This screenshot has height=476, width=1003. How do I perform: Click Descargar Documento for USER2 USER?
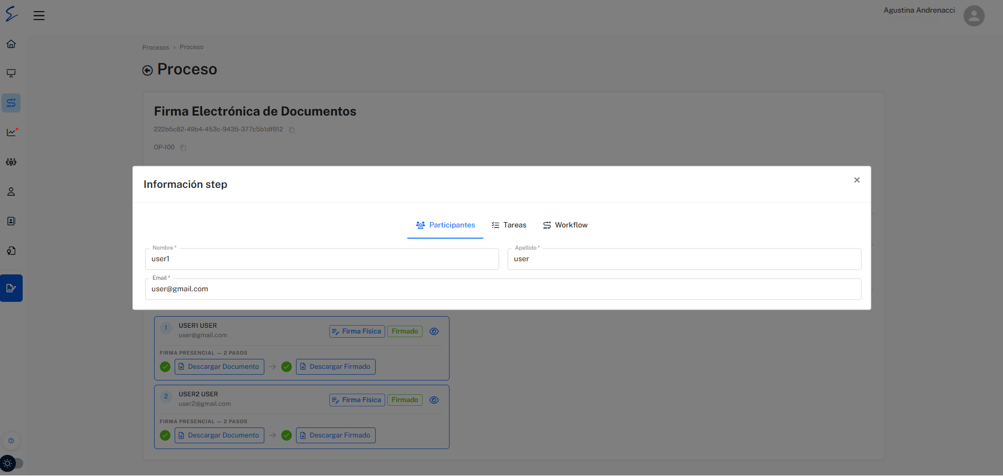tap(219, 435)
